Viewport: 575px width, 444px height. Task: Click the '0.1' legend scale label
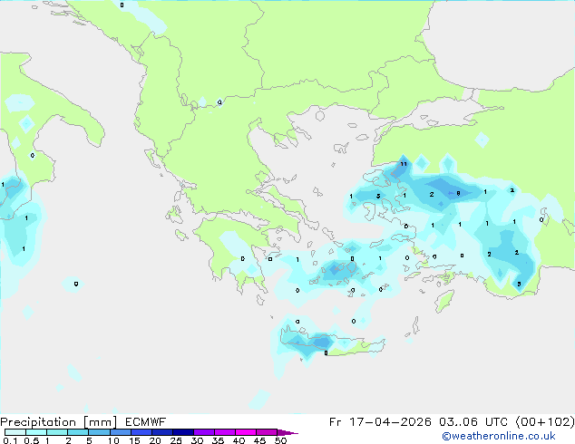10,440
